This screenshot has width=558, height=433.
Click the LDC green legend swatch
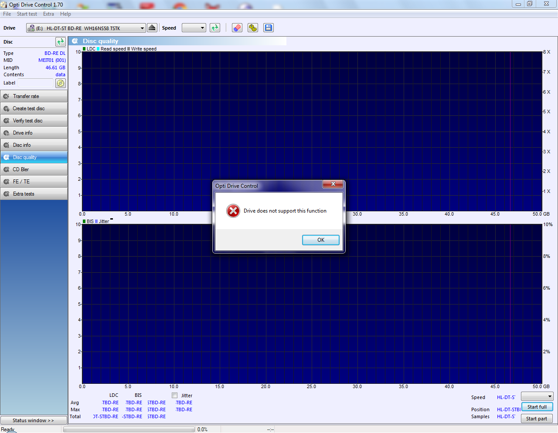pos(84,49)
